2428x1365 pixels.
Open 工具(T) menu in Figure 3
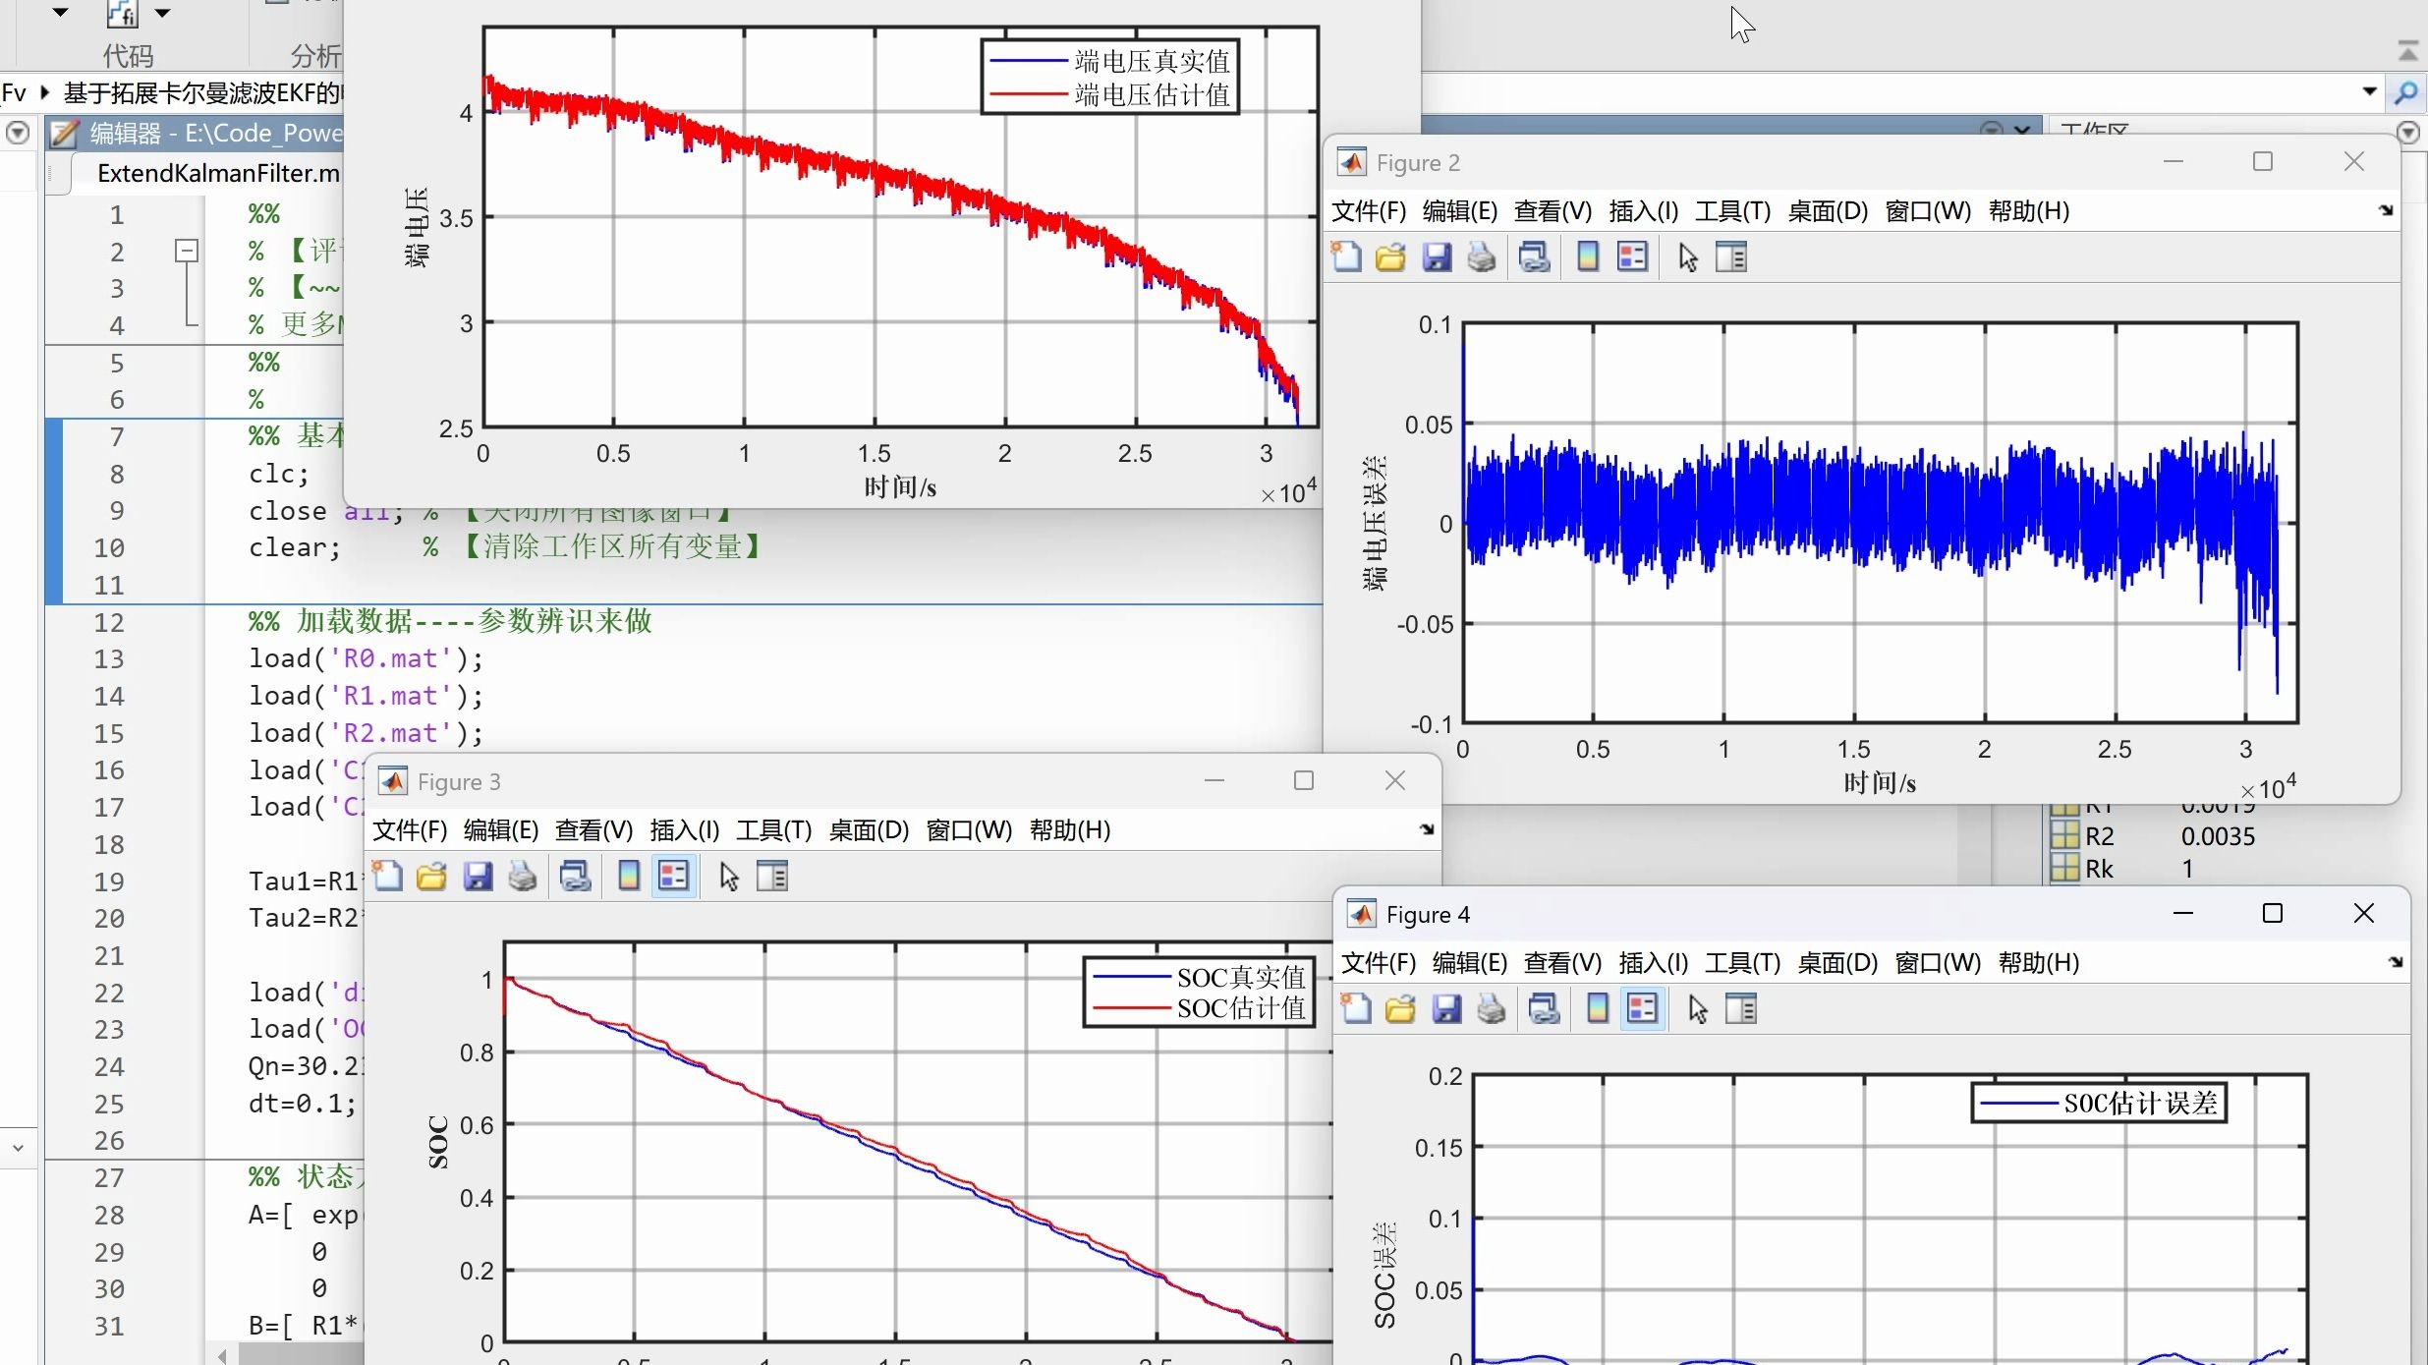(x=774, y=830)
